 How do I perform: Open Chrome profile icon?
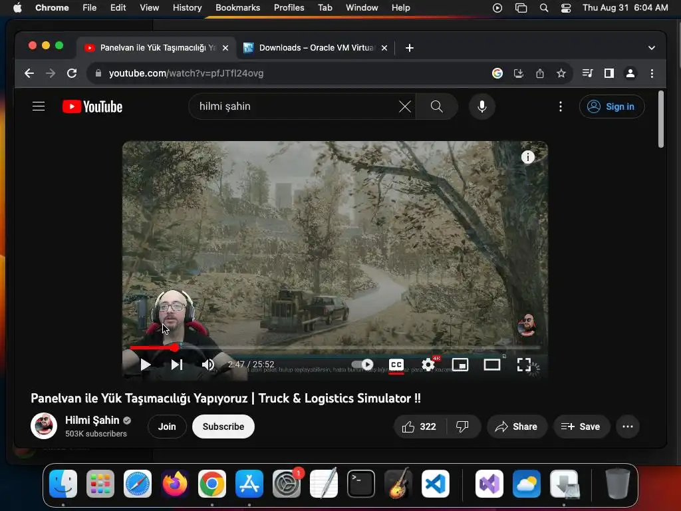630,73
